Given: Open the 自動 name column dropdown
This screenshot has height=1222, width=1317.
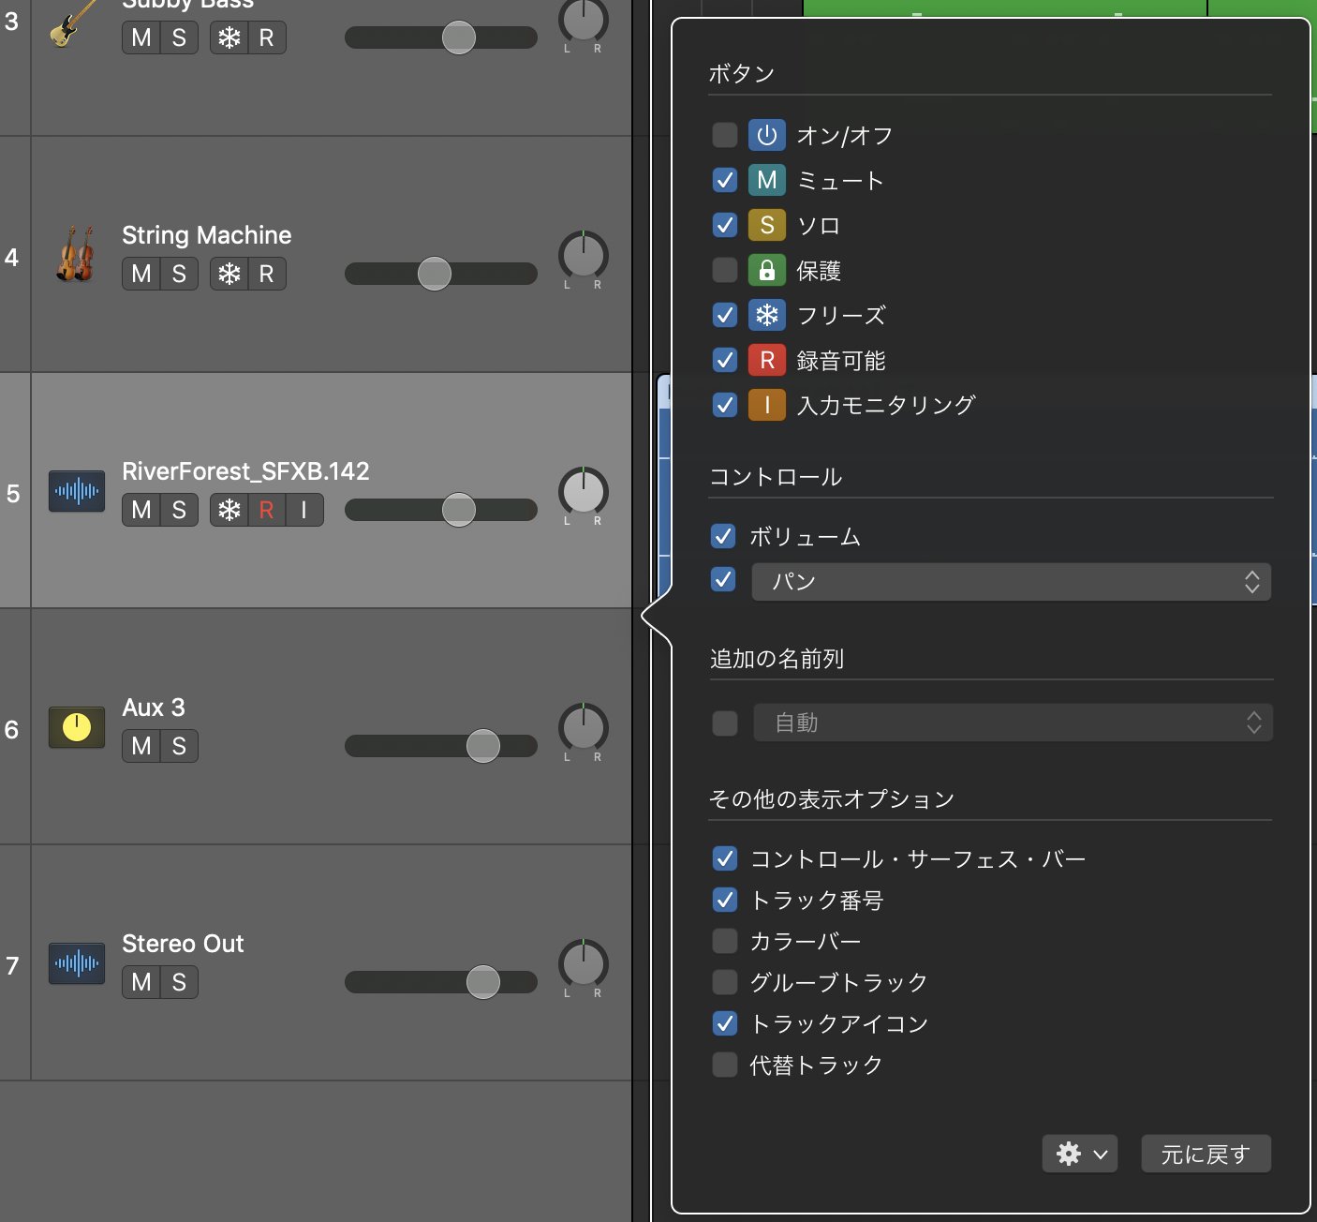Looking at the screenshot, I should pos(1012,723).
